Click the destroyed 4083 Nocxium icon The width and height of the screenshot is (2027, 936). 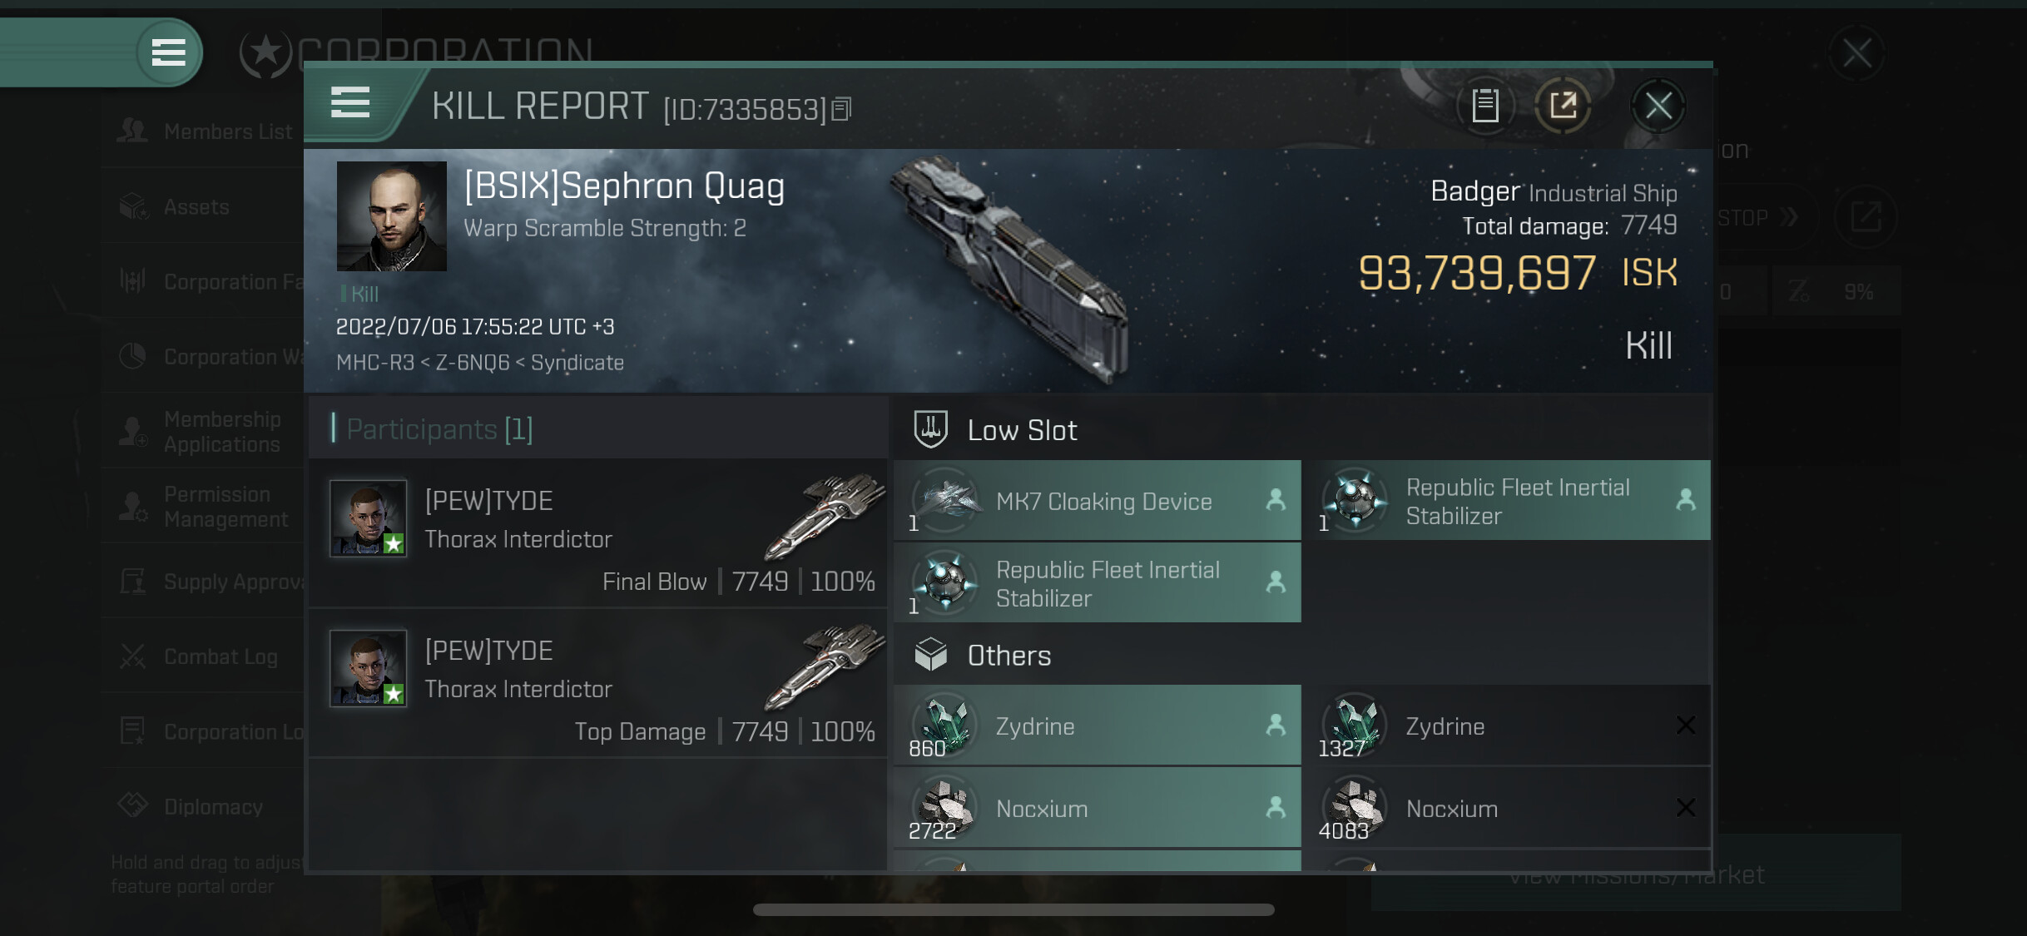coord(1355,808)
